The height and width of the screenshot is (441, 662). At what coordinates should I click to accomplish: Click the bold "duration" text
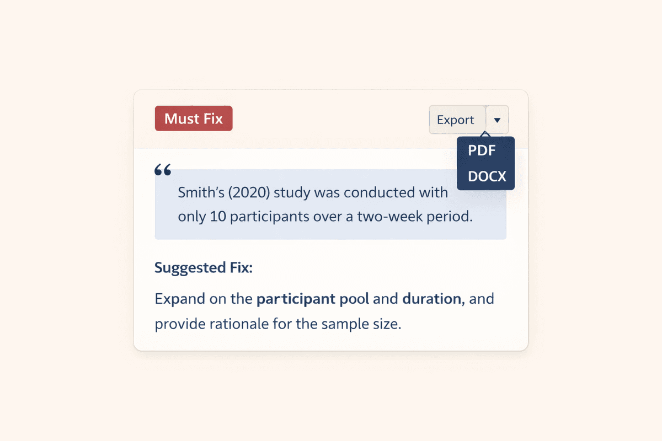coord(431,298)
